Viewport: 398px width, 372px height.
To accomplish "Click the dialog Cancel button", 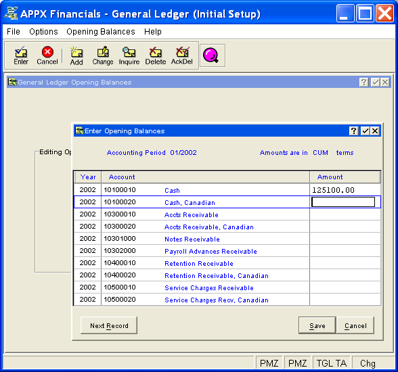I will click(x=355, y=325).
